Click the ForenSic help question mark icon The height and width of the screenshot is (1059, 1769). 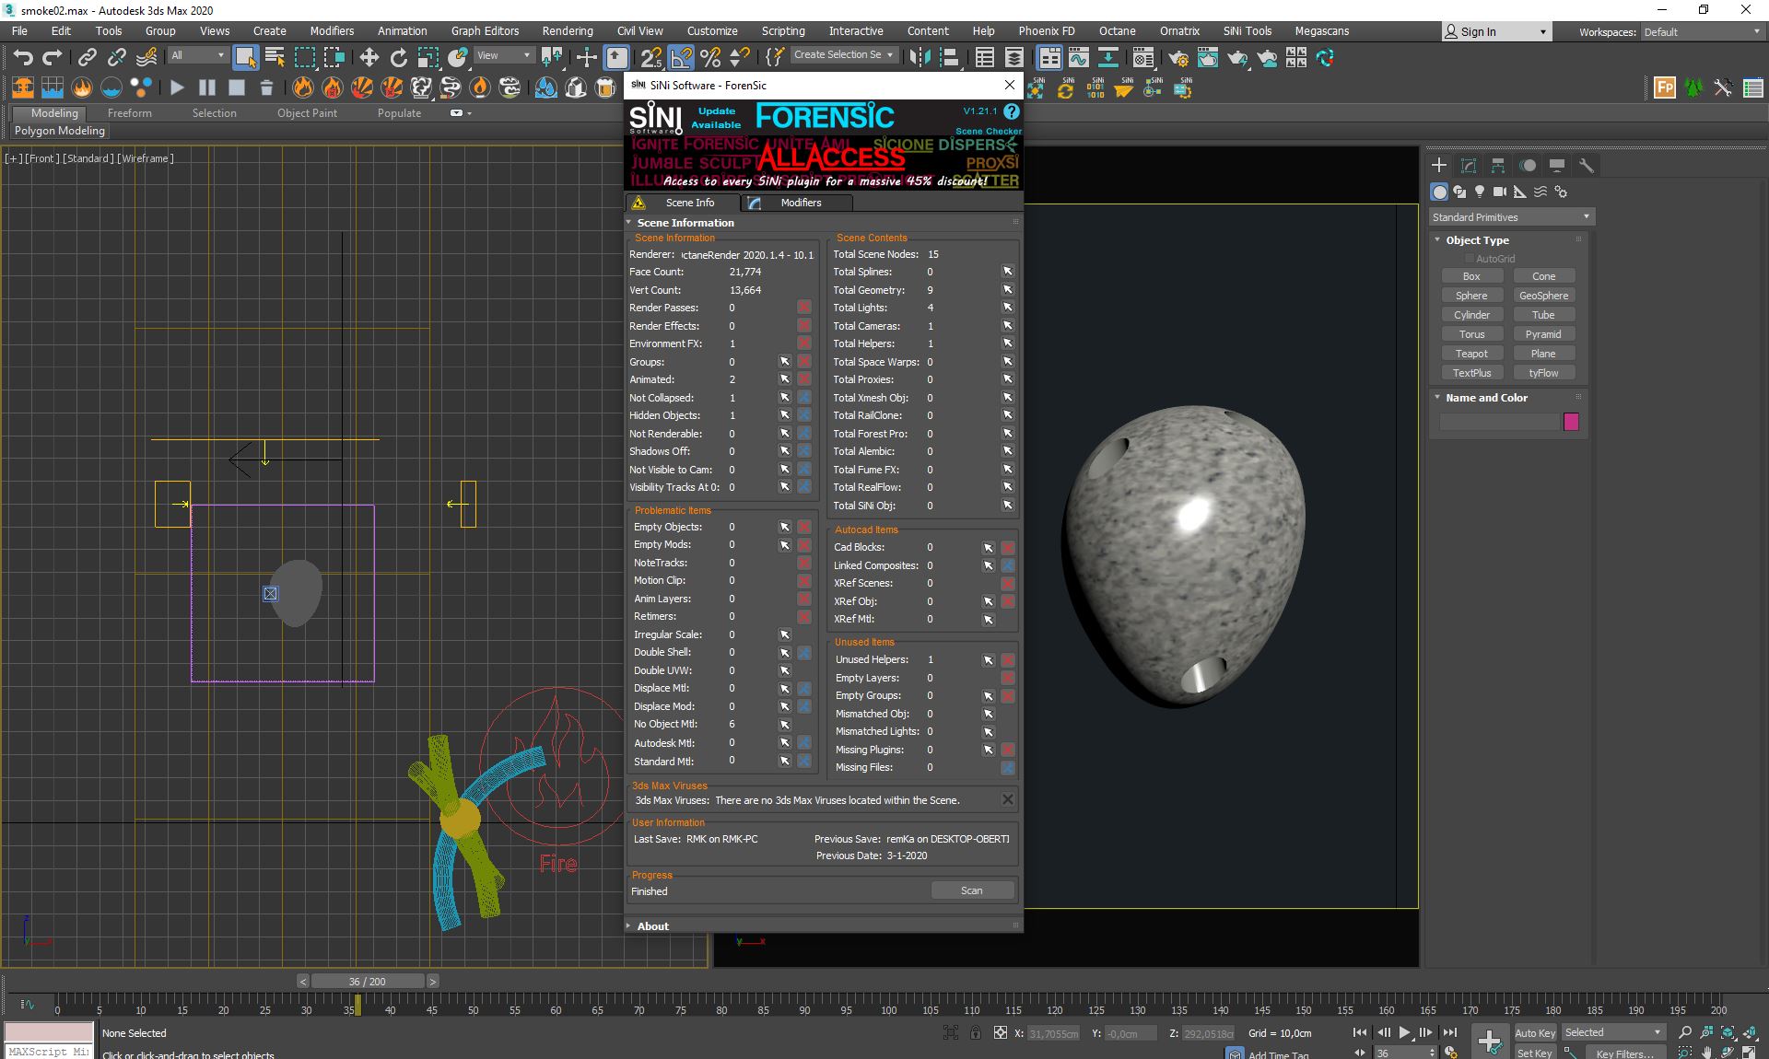(1012, 111)
